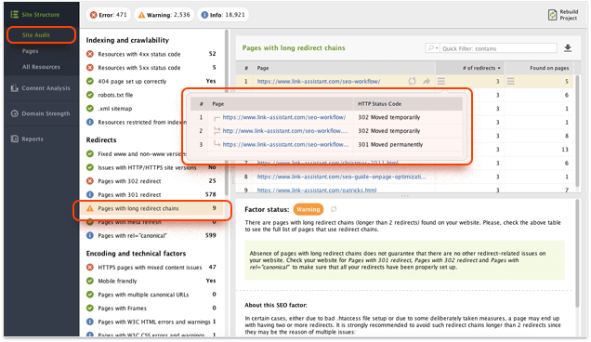Click the share arrow icon in first row
591x342 pixels.
427,81
